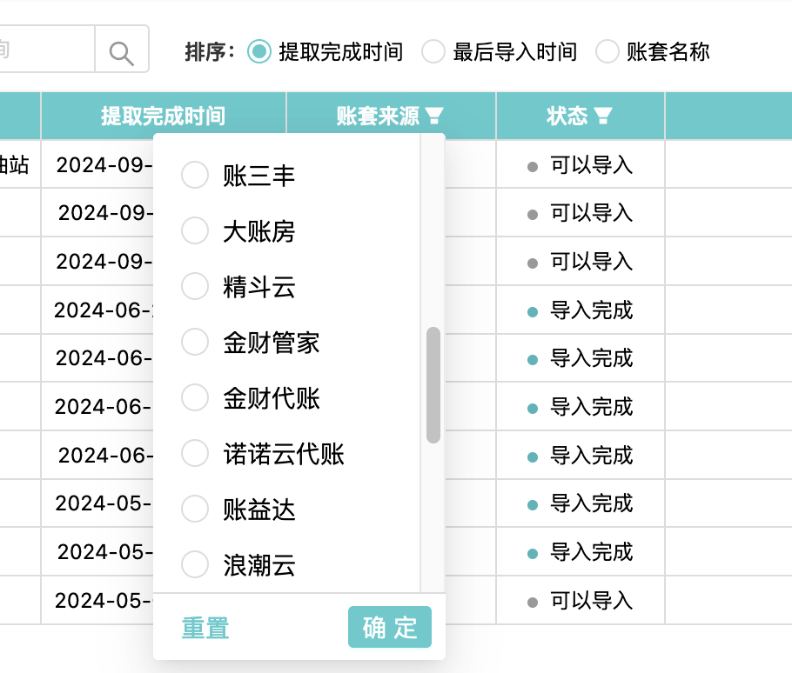792x673 pixels.
Task: Choose 大账房 in the source filter
Action: [195, 230]
